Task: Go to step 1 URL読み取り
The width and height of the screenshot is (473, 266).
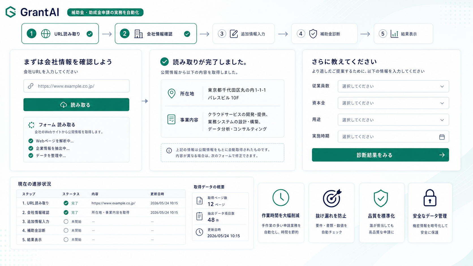Action: [x=60, y=34]
